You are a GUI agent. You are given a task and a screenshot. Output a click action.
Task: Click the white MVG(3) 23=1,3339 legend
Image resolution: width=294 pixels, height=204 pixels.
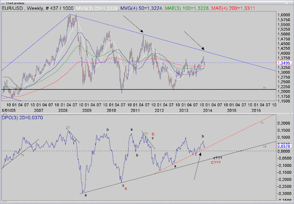[x=97, y=8]
